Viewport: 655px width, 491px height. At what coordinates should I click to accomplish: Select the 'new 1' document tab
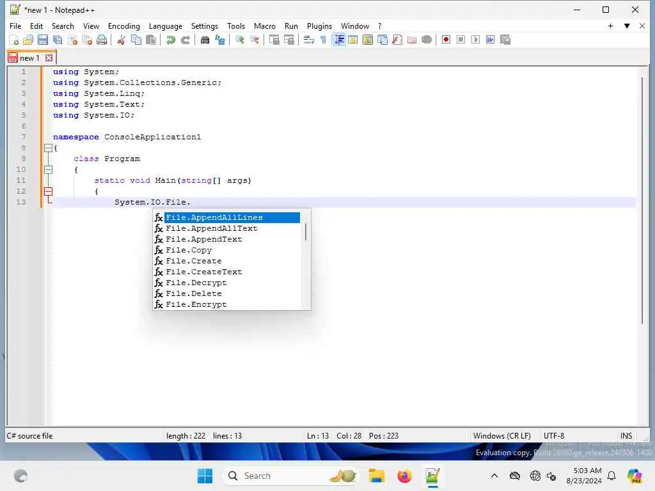[x=29, y=58]
